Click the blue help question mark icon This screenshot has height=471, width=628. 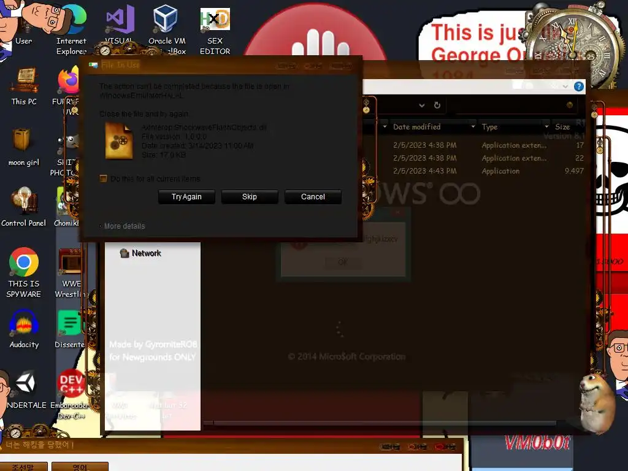579,86
